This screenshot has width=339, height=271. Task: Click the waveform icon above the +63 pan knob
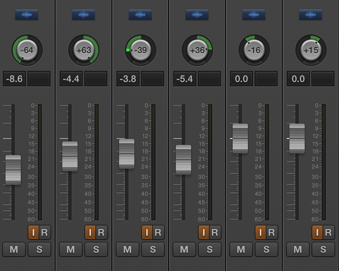83,15
